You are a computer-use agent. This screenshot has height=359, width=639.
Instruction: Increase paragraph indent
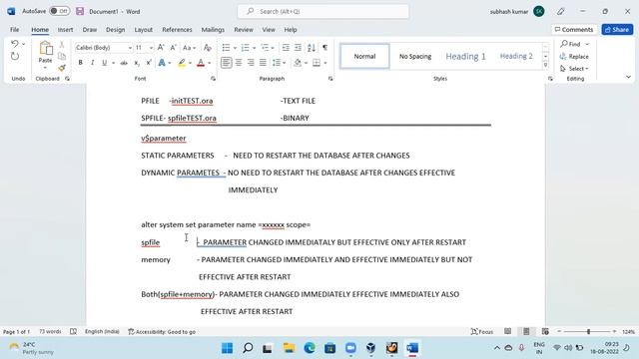coord(298,48)
